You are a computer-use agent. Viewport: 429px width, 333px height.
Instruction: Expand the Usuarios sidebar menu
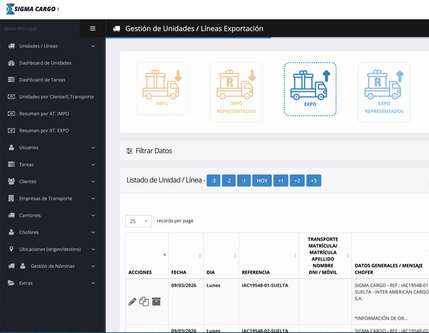pos(52,148)
